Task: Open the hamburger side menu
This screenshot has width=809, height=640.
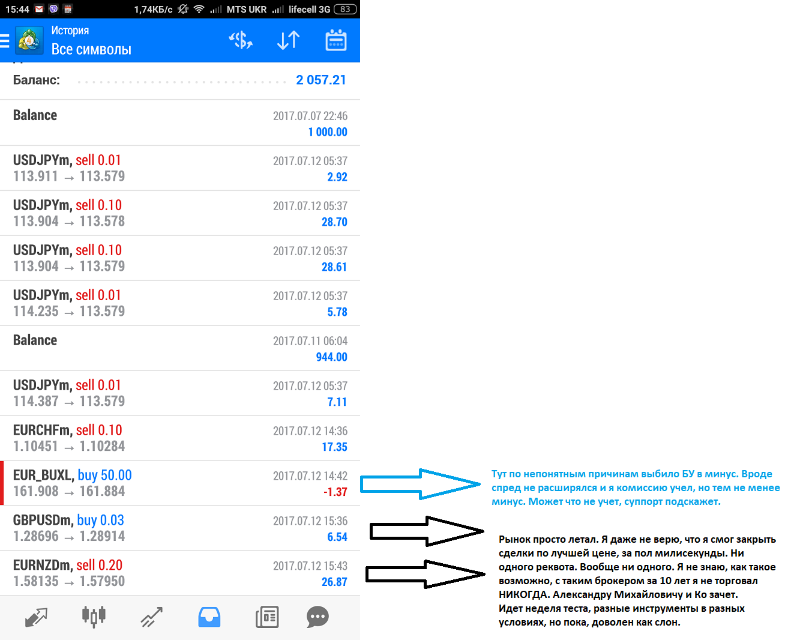Action: pyautogui.click(x=4, y=41)
